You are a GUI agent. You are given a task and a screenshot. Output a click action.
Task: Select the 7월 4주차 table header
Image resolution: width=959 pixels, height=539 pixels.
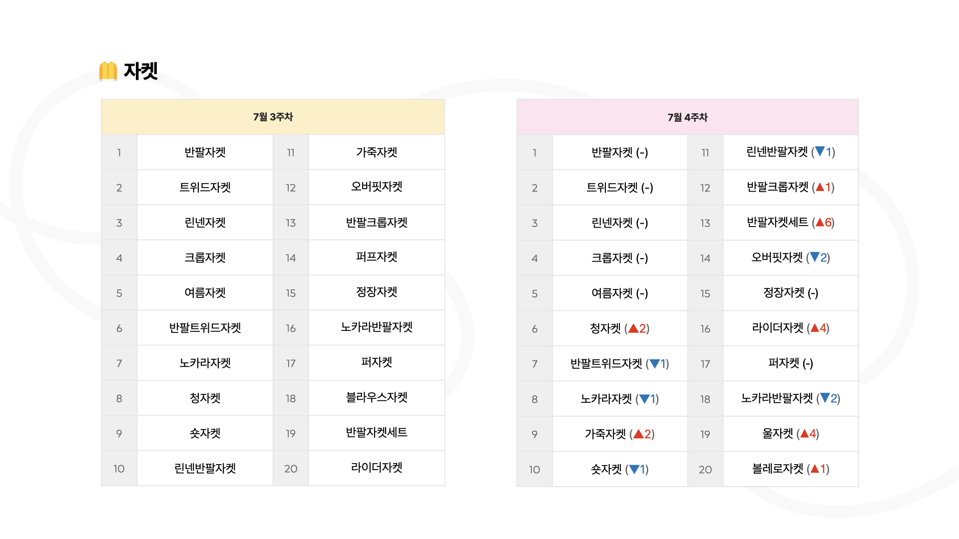coord(688,117)
